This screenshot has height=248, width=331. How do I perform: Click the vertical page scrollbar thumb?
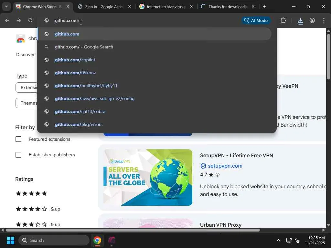(328, 57)
